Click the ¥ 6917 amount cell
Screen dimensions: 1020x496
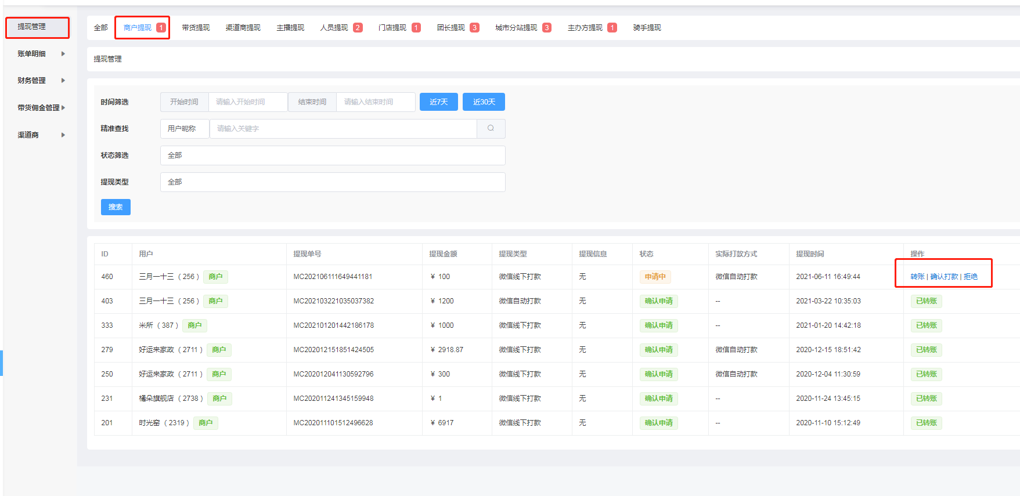(442, 423)
